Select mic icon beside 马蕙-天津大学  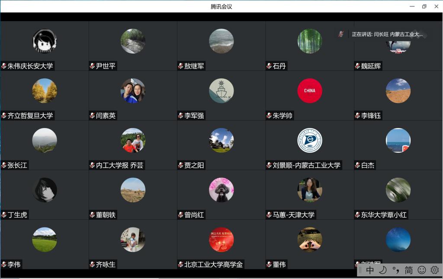[269, 215]
